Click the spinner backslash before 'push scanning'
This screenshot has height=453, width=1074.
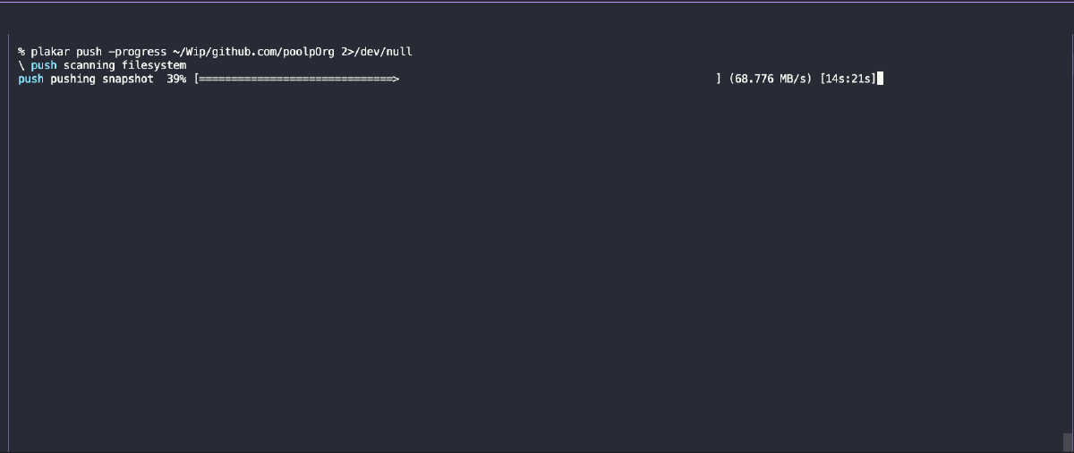click(x=21, y=65)
